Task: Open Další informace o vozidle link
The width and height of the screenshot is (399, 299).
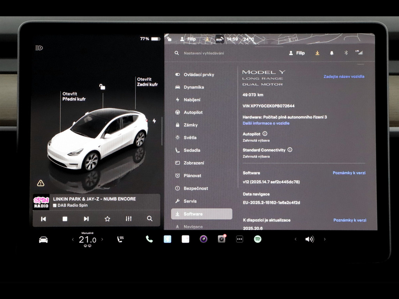Action: pos(266,123)
